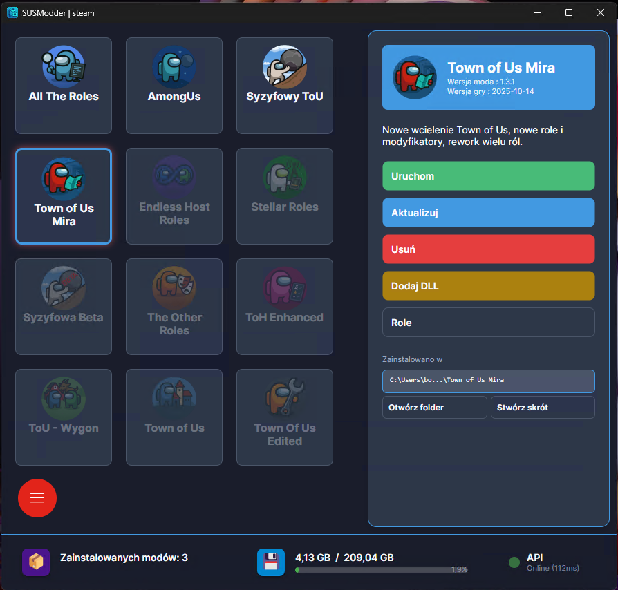Image resolution: width=618 pixels, height=590 pixels.
Task: Select the ToH Enhanced mod tile
Action: [x=285, y=307]
